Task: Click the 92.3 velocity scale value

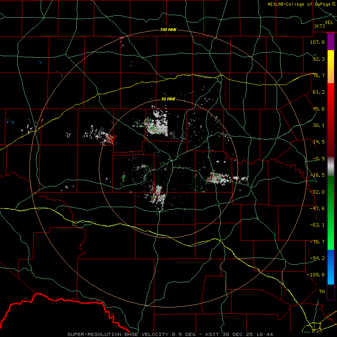Action: 319,59
